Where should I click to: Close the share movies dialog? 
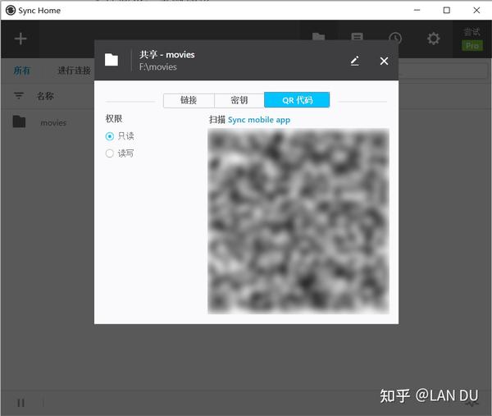click(384, 61)
